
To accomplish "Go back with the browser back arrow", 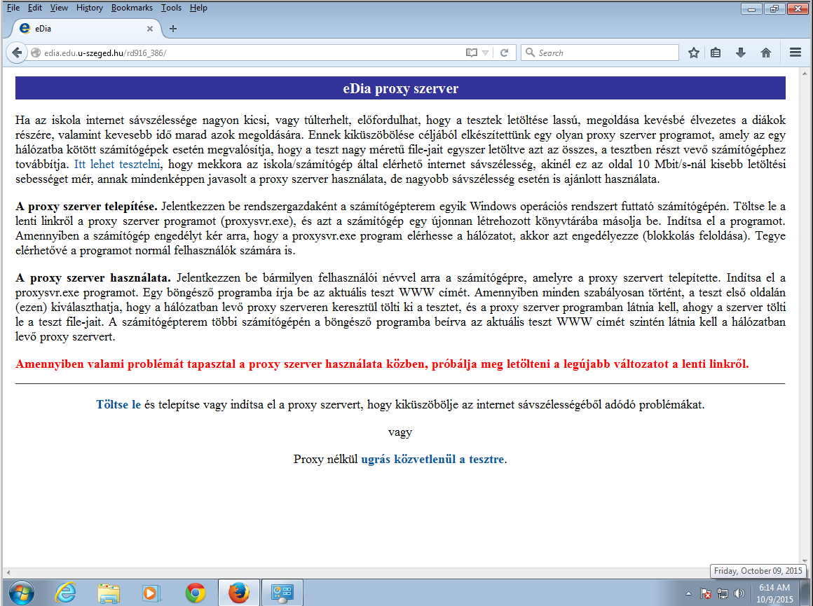I will click(17, 53).
